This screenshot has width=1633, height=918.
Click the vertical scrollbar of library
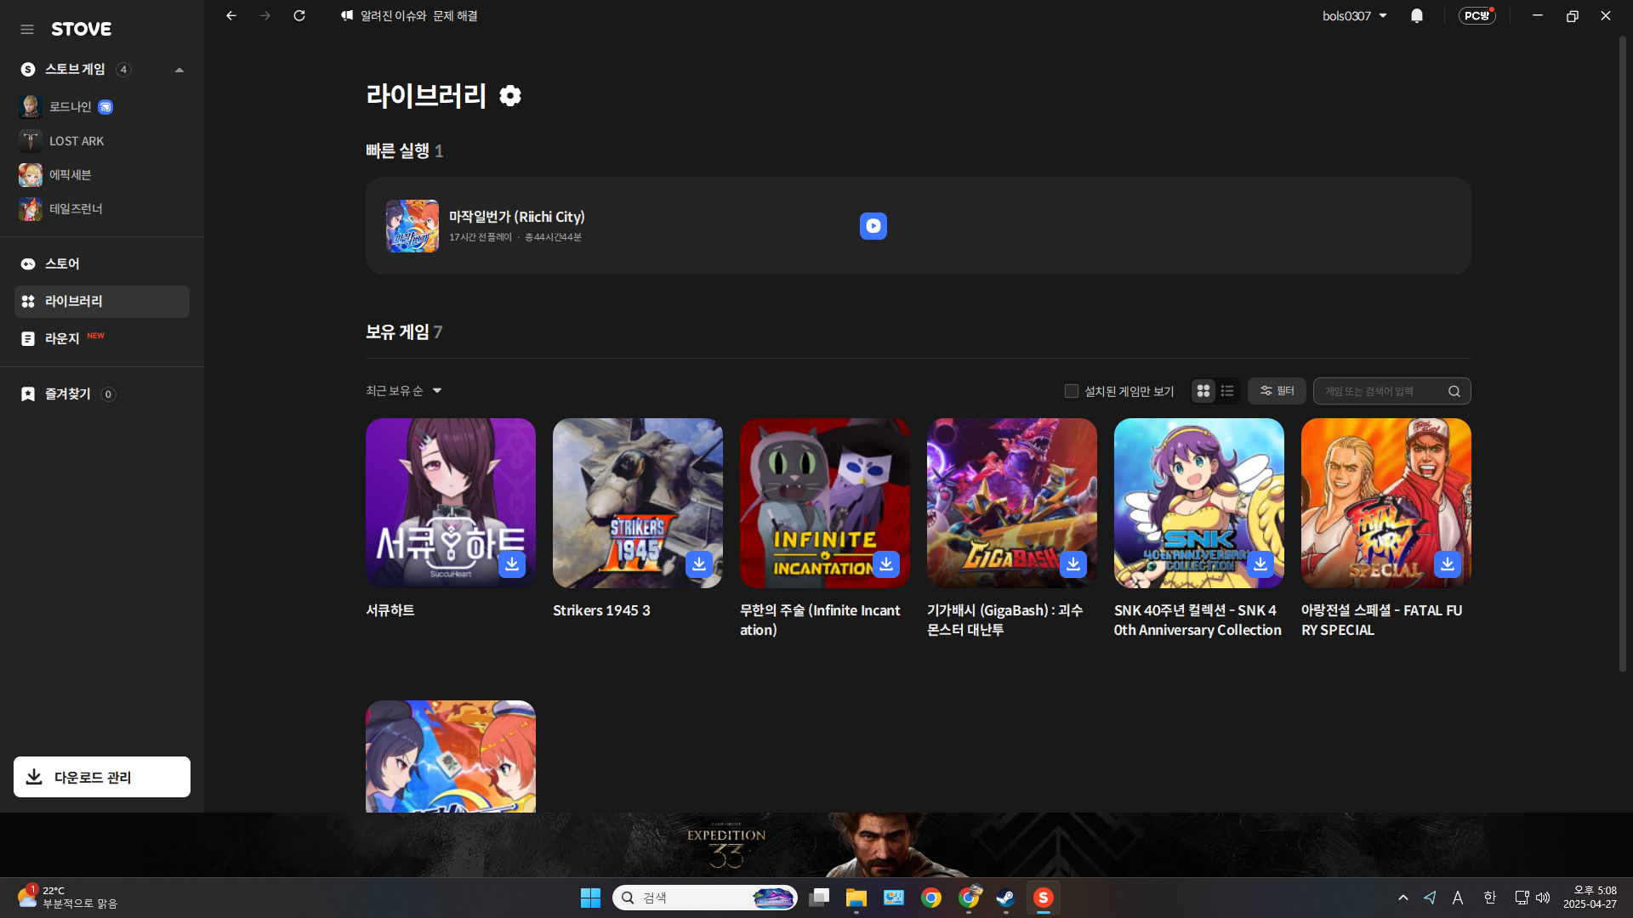click(x=1623, y=354)
